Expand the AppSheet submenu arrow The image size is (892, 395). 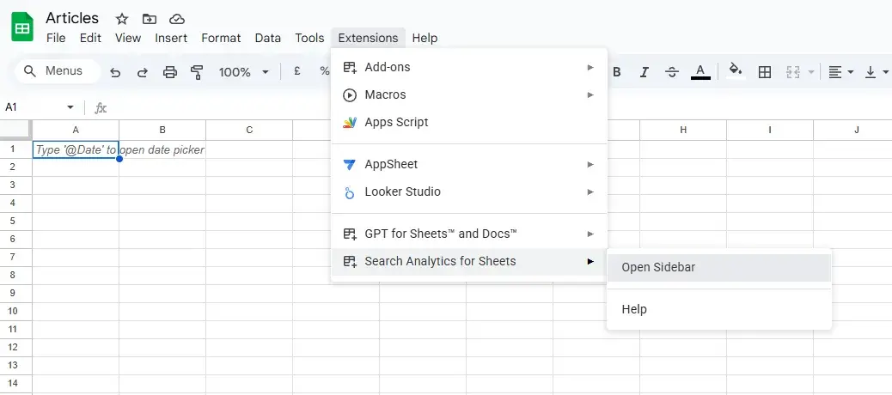(590, 165)
